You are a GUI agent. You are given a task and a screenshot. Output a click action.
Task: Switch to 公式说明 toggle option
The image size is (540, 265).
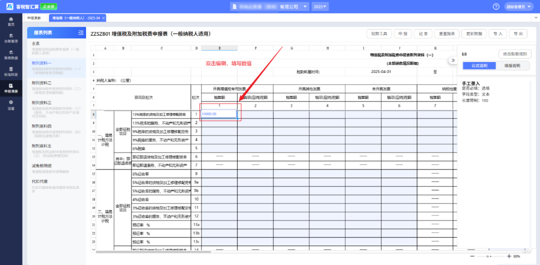click(478, 65)
